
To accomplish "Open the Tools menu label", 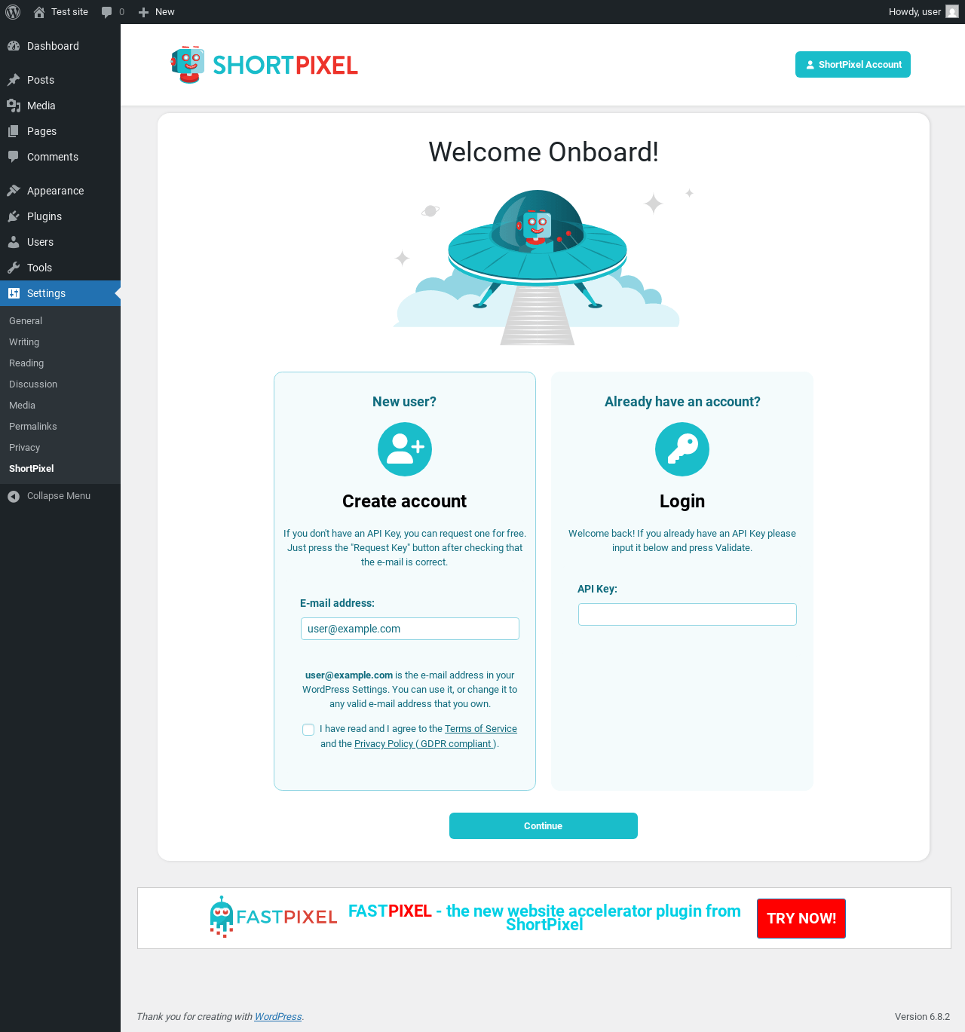I will [x=39, y=268].
